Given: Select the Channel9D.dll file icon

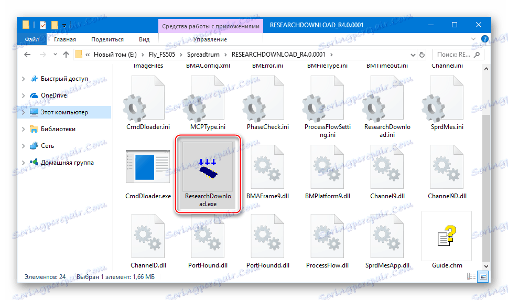Looking at the screenshot, I should 447,167.
